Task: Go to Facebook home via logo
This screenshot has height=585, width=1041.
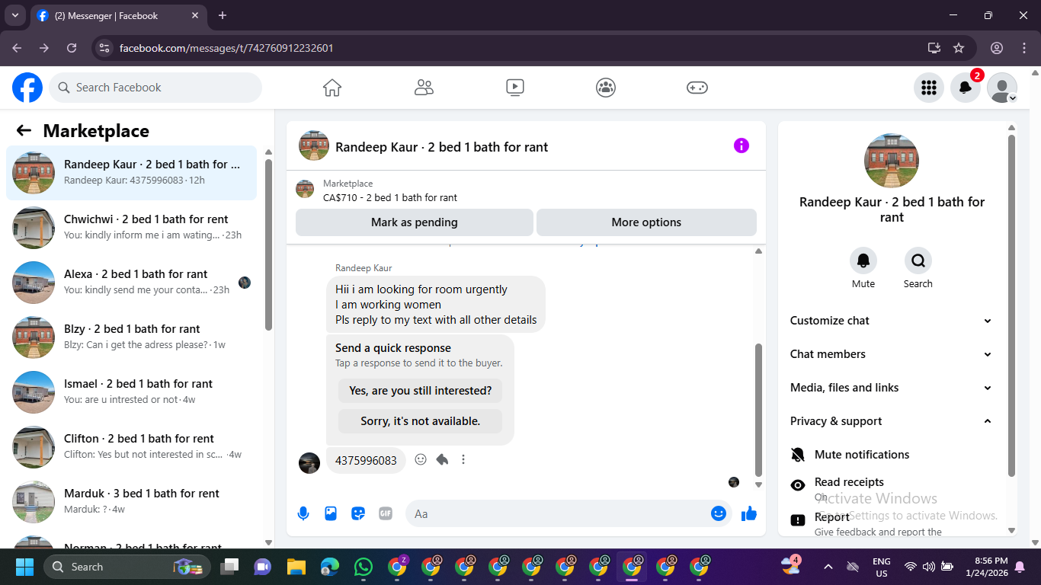Action: click(27, 88)
